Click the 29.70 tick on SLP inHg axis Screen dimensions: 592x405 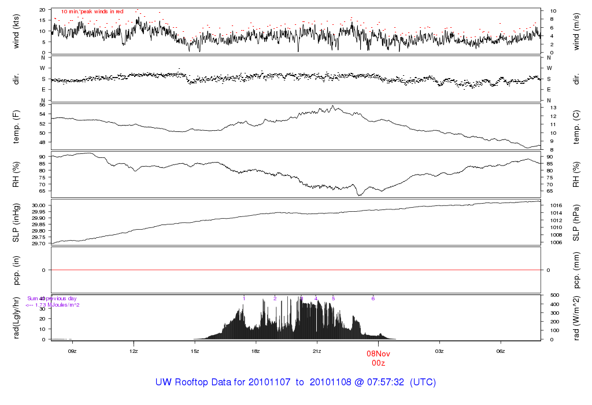[39, 244]
